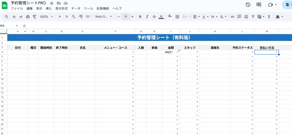Click the font size 10 field

(x=125, y=17)
